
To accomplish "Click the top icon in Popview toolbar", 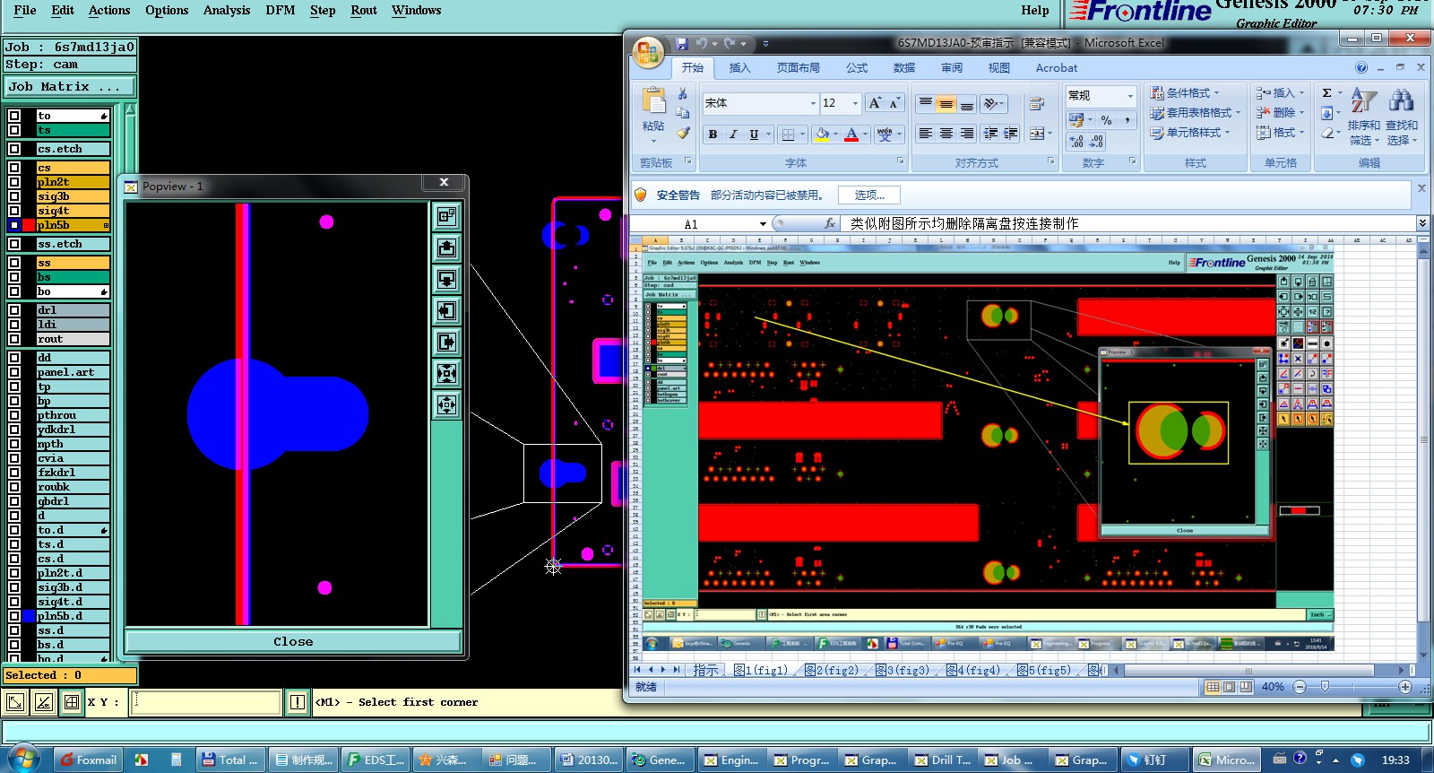I will tap(446, 216).
